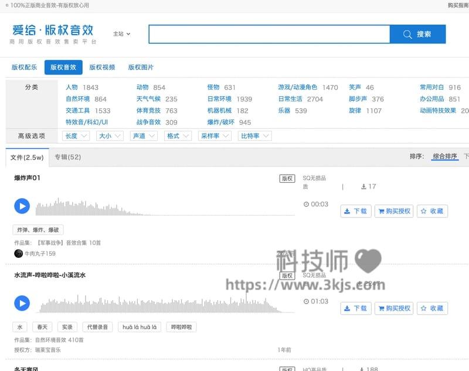The image size is (469, 371).
Task: Click the 哗啦哗啦 tag
Action: coord(181,327)
